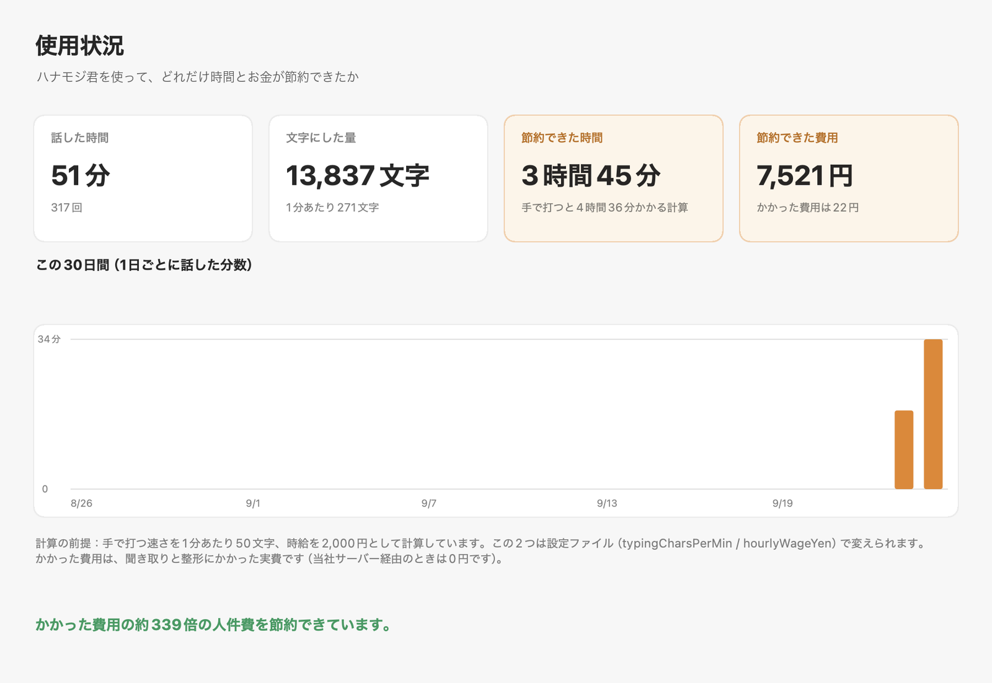Click the 8/26 date label on the chart

tap(81, 503)
